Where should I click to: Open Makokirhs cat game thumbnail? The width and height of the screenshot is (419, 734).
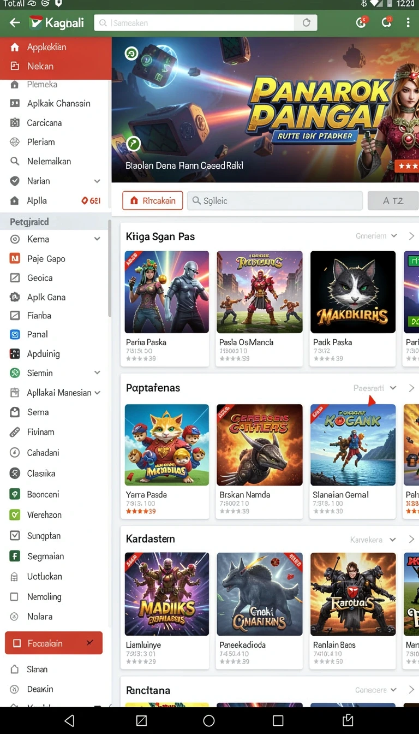[353, 292]
